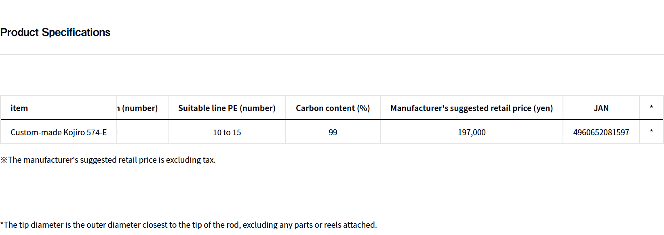The height and width of the screenshot is (235, 664).
Task: Select the JAN code 4960652081597
Action: click(x=601, y=132)
